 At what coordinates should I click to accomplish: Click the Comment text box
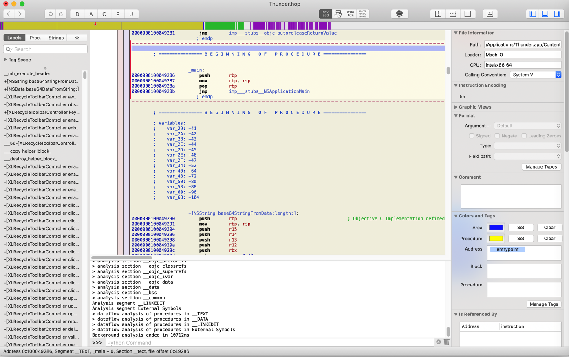[x=511, y=197]
